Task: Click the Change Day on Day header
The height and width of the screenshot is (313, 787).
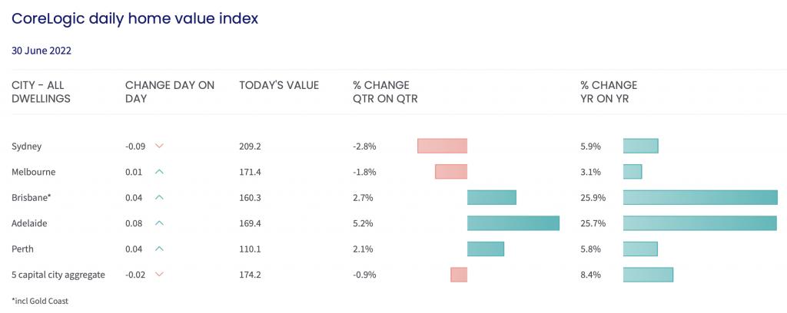Action: pyautogui.click(x=170, y=91)
